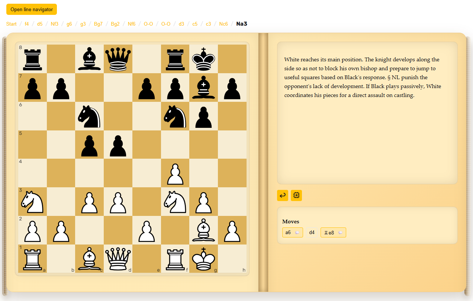Select the black queen on d8
473x301 pixels.
click(x=118, y=59)
